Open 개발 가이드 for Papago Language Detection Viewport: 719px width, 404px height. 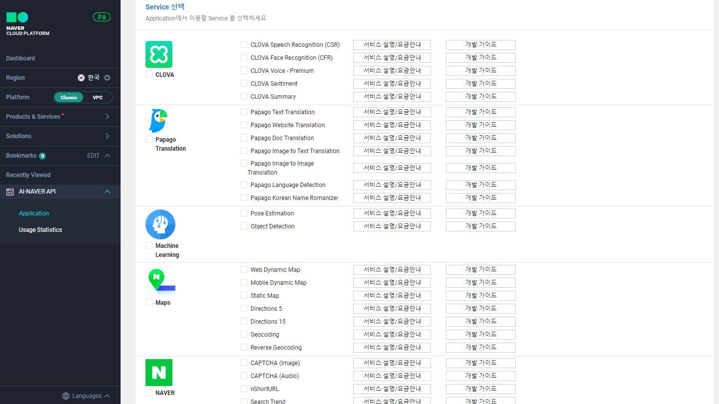pos(481,185)
